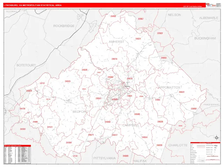Click the compass rose on the map
This screenshot has height=168, width=224.
tap(217, 138)
